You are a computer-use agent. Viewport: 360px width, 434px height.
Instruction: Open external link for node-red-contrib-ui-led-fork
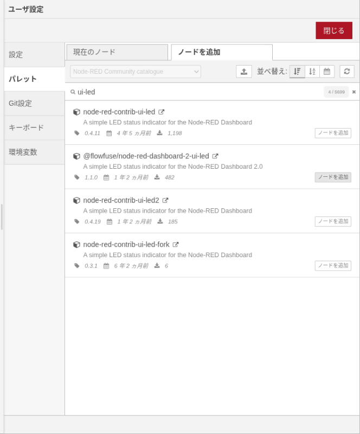(176, 245)
